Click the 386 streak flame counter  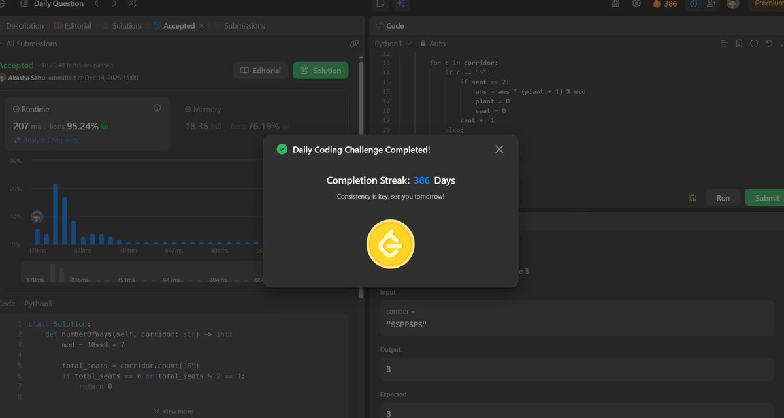point(664,4)
